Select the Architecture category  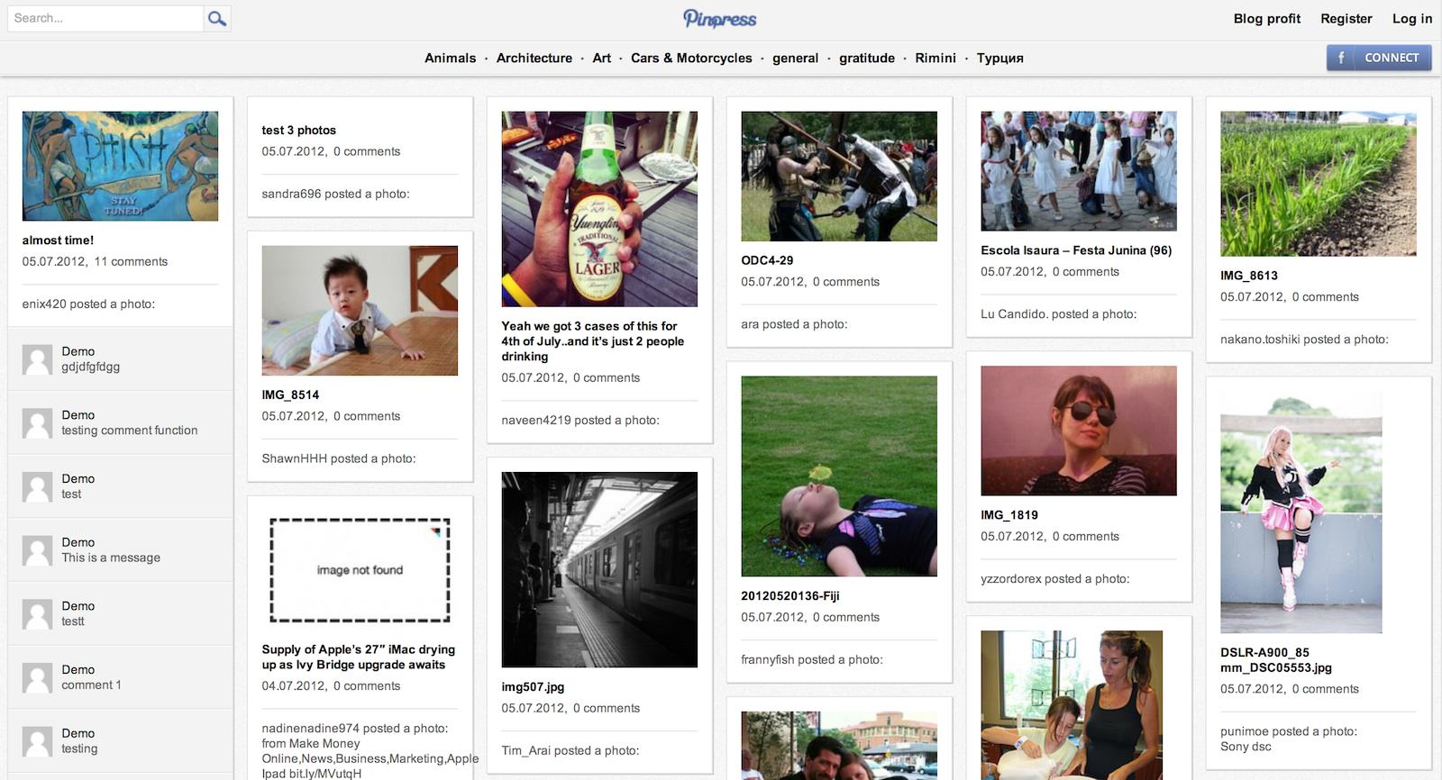[x=534, y=58]
